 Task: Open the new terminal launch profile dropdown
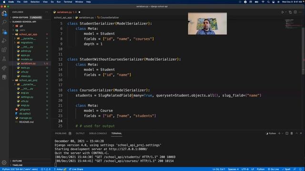click(x=282, y=133)
